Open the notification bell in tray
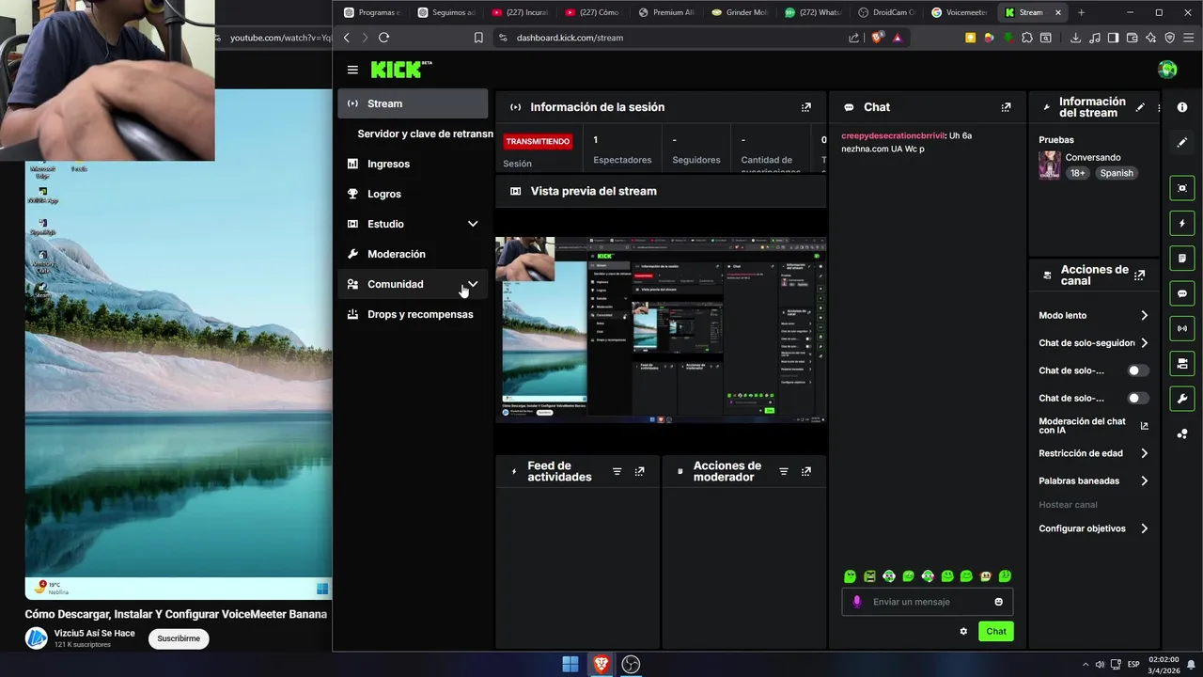This screenshot has height=677, width=1203. 1191,665
